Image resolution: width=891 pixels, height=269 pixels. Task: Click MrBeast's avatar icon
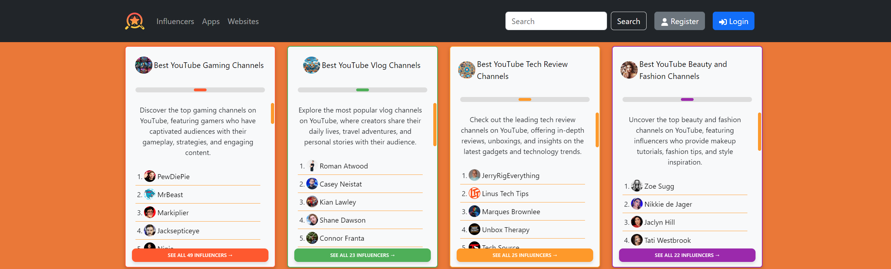pyautogui.click(x=150, y=194)
